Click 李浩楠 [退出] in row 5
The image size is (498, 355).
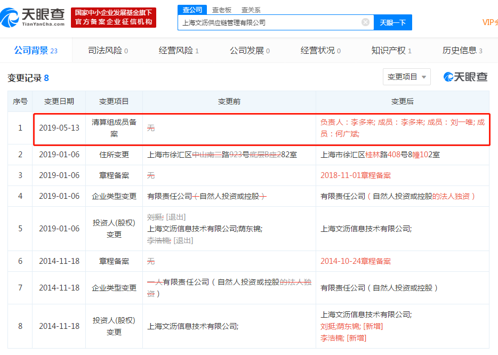point(170,241)
